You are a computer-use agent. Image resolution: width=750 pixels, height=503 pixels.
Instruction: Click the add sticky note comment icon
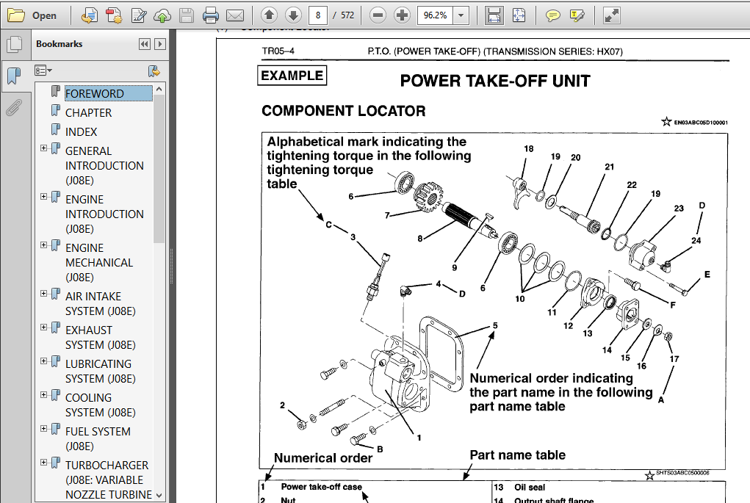[553, 15]
